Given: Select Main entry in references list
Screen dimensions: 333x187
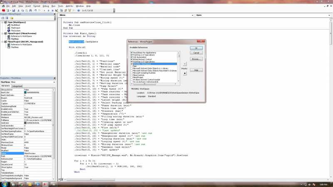Looking at the screenshot, I should (x=134, y=66).
